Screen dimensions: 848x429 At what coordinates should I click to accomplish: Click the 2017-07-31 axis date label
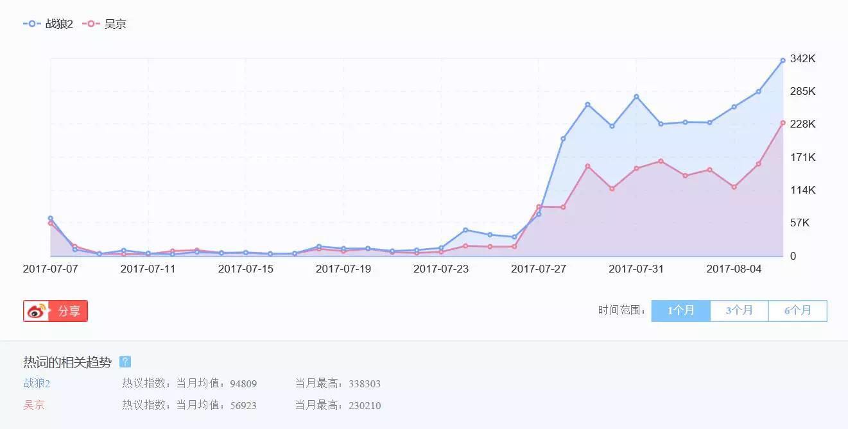click(636, 269)
